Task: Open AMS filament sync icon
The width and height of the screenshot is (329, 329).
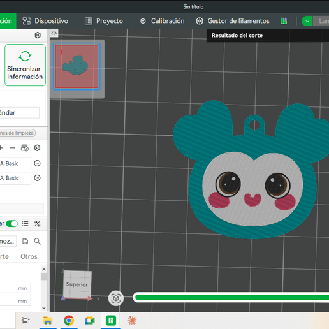Action: click(25, 148)
